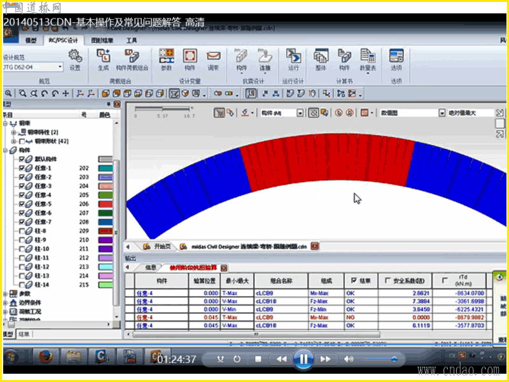The width and height of the screenshot is (509, 382).
Task: Click the 连接 seismic design icon
Action: [265, 56]
